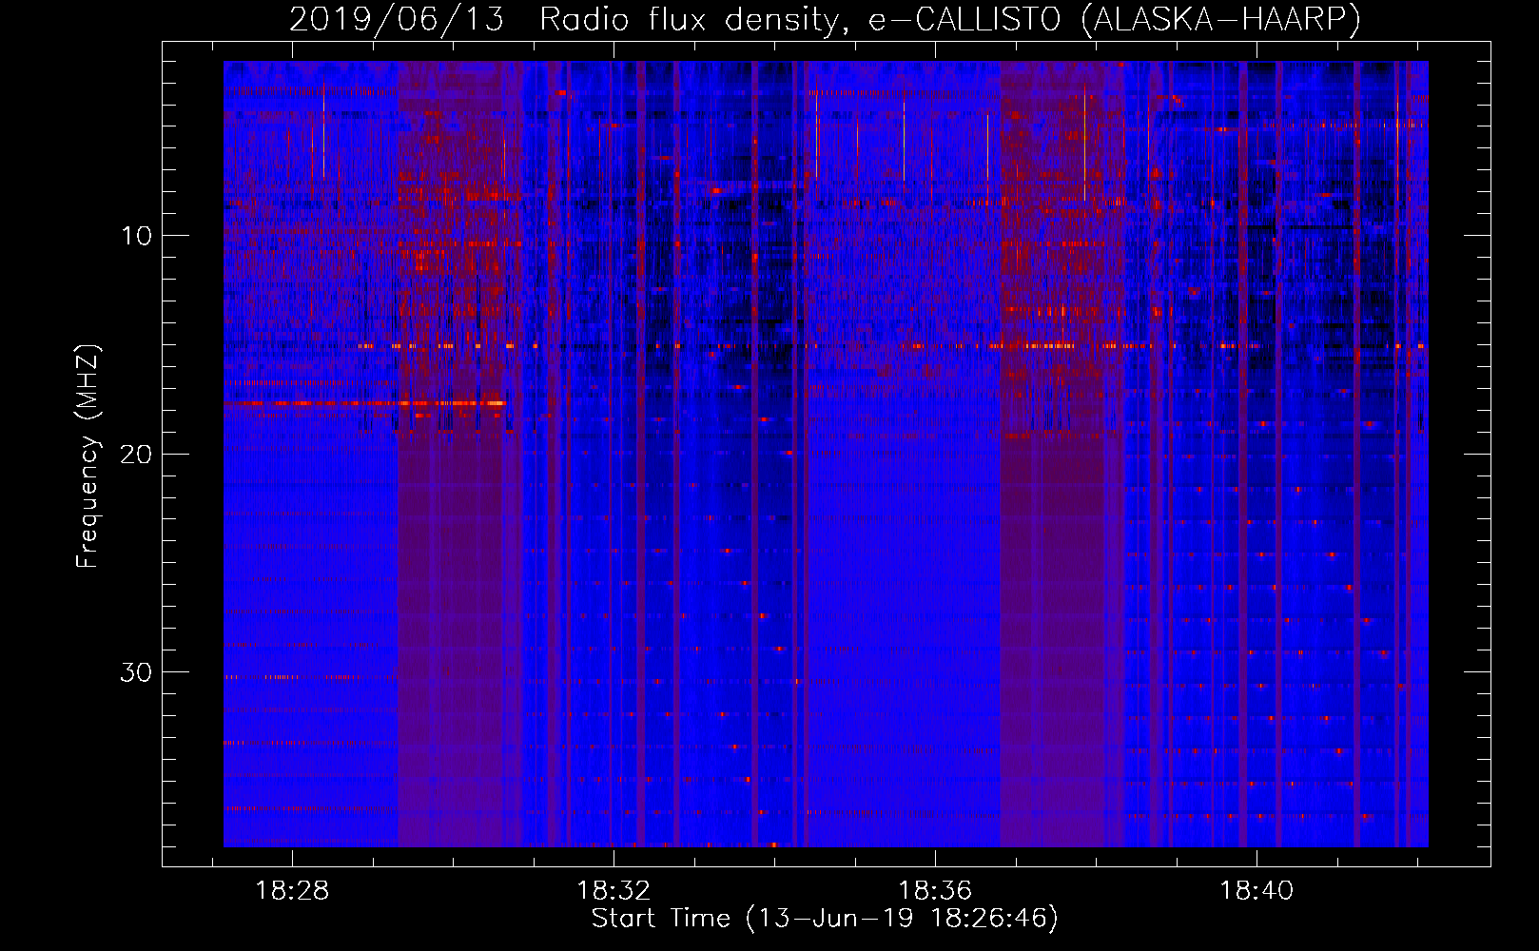Click the '18:32' time tick label

(614, 891)
